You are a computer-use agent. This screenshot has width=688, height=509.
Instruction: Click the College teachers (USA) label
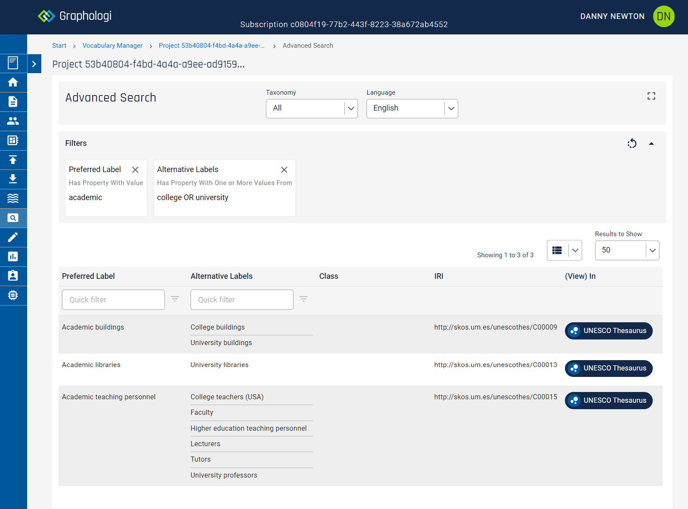tap(227, 397)
